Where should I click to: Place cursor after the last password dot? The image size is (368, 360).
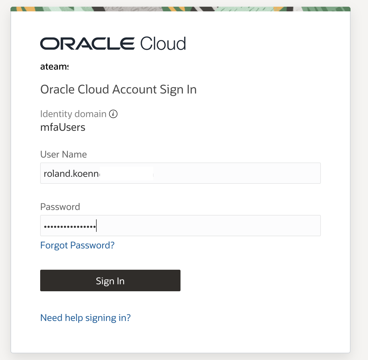96,226
